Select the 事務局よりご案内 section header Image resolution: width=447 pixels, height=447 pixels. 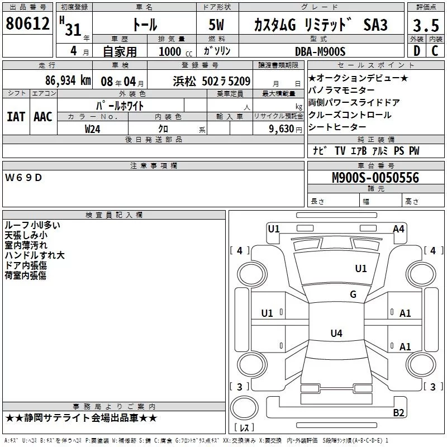click(114, 407)
